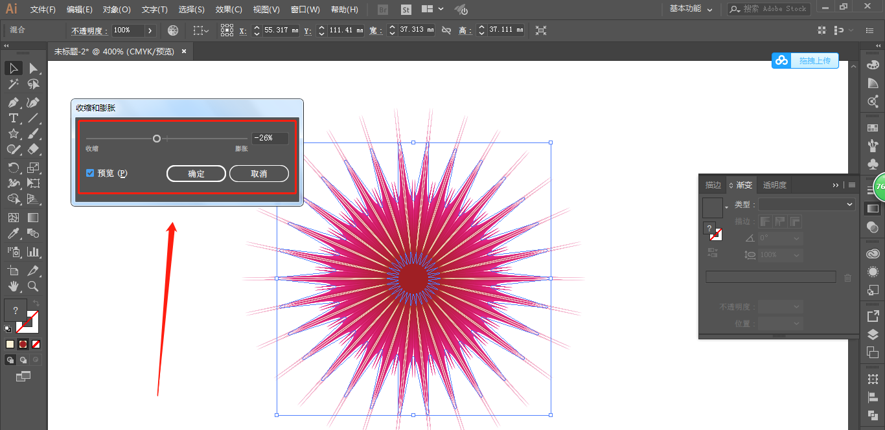
Task: Click the pucker and bloat slider handle
Action: [x=157, y=138]
